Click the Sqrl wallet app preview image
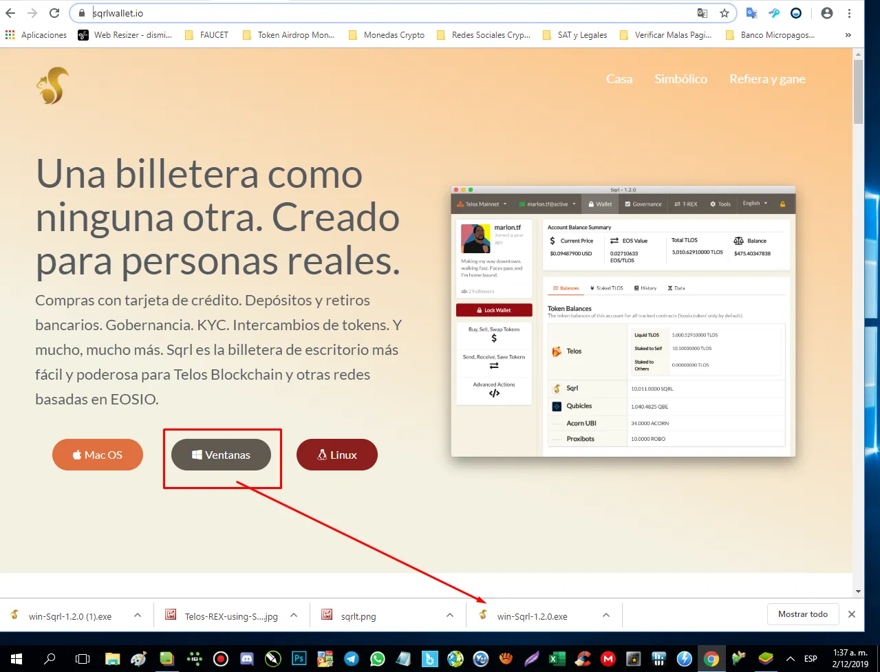Screen dimensions: 880x672 pyautogui.click(x=623, y=321)
